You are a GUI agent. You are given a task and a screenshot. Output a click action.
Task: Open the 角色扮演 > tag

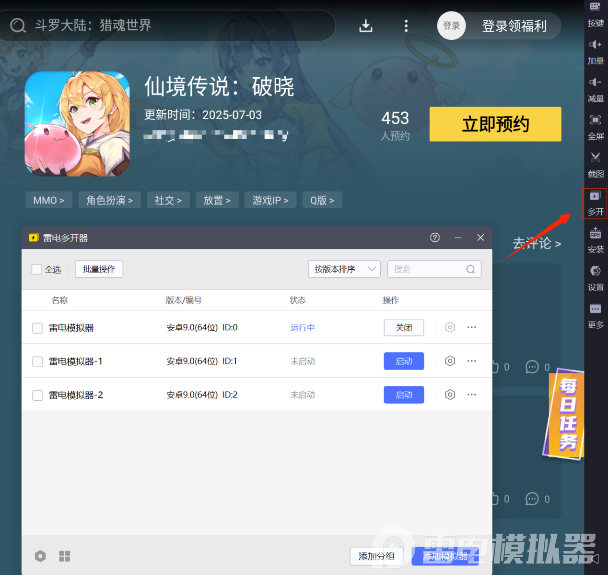coord(109,200)
